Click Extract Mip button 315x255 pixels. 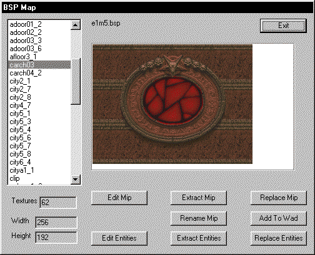coord(199,198)
